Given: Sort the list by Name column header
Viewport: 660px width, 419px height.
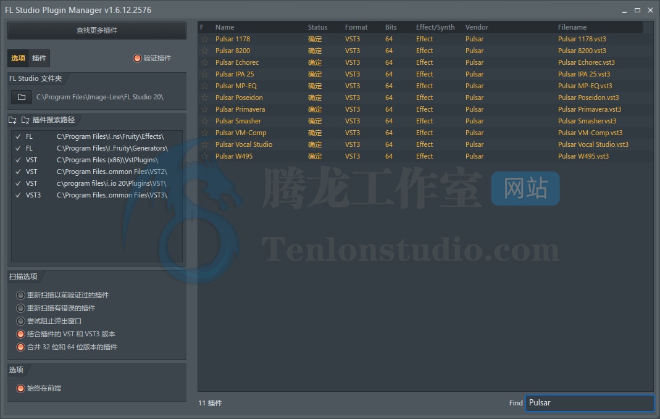Looking at the screenshot, I should pos(225,27).
